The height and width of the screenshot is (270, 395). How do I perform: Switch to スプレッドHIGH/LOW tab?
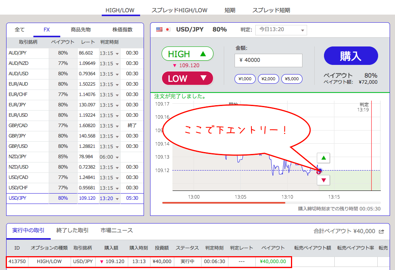(x=179, y=10)
